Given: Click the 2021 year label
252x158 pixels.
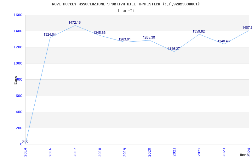Looking at the screenshot, I should tap(175, 152).
